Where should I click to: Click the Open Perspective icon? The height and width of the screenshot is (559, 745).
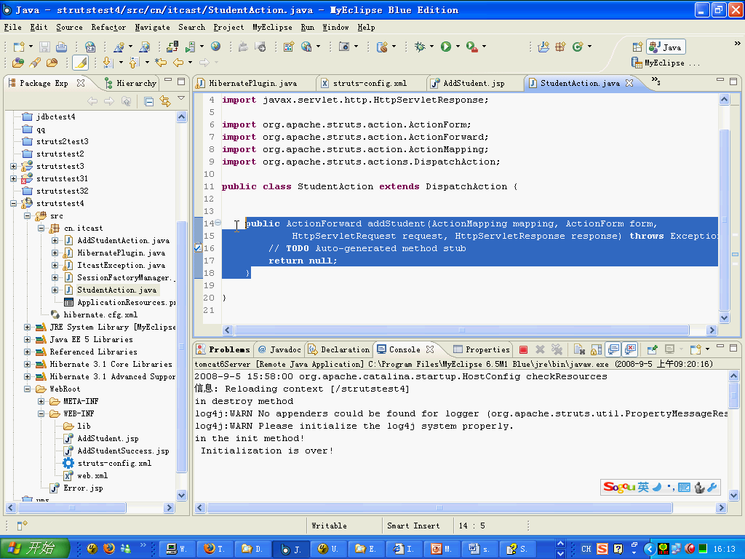coord(637,47)
